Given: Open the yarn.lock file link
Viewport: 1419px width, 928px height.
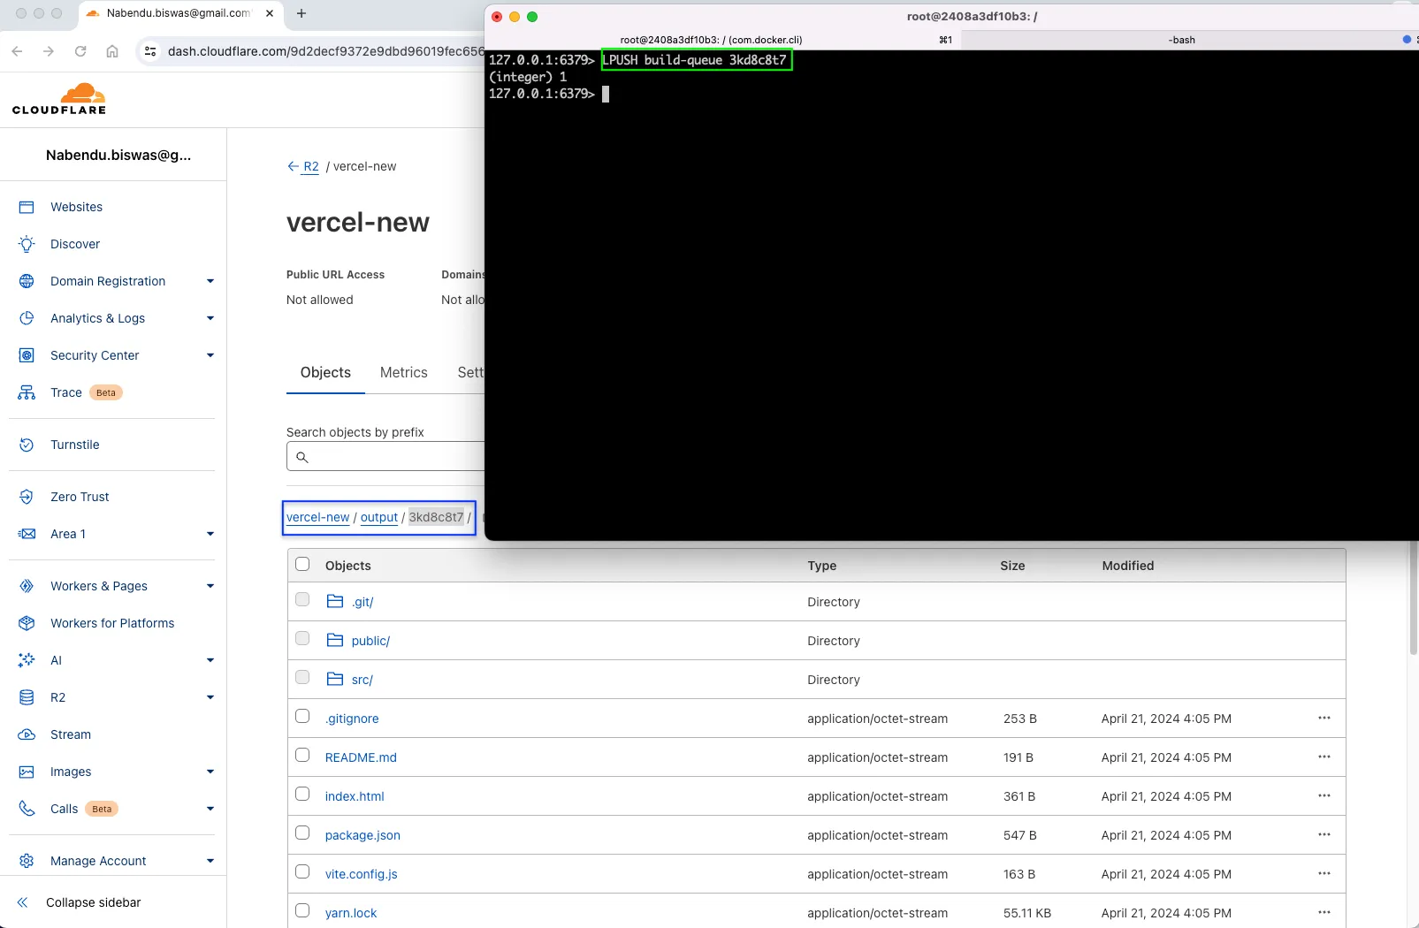Looking at the screenshot, I should (x=351, y=913).
